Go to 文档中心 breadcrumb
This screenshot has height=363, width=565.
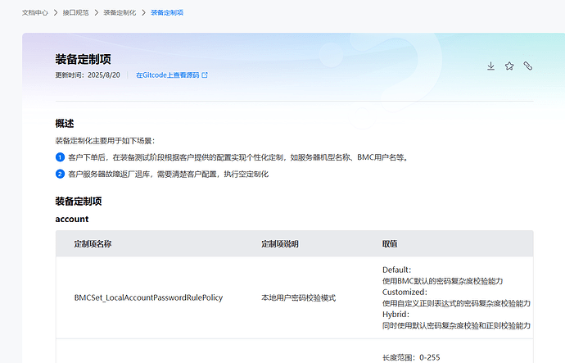point(35,12)
